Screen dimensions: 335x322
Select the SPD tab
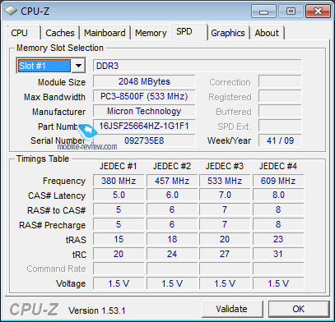point(189,32)
